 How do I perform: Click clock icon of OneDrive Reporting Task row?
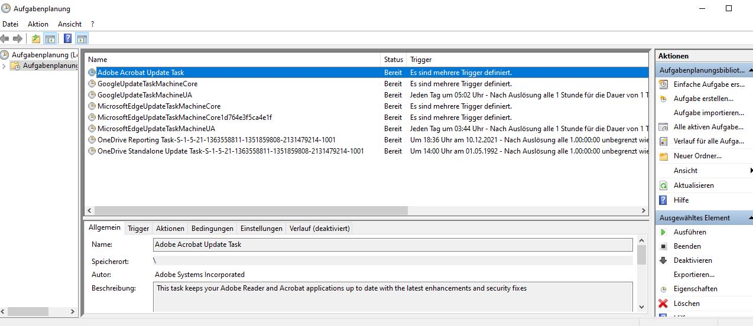click(92, 140)
